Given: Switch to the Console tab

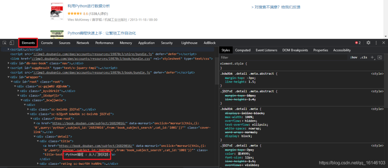Looking at the screenshot, I should click(x=47, y=43).
